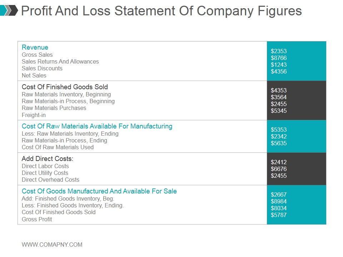Viewport: 343px width, 257px height.
Task: Select the Gross Sales line item
Action: 37,55
